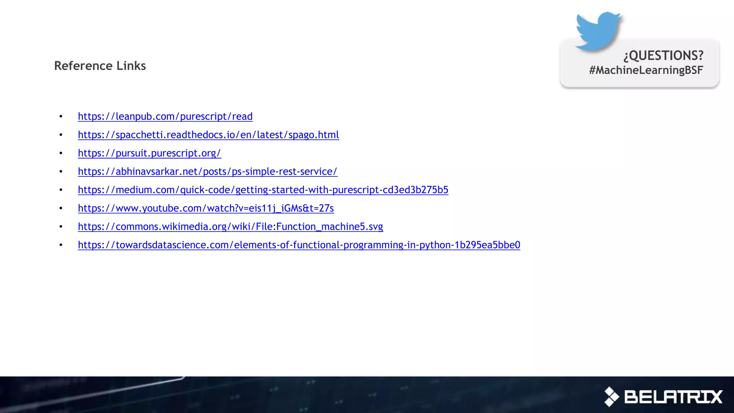Screen dimensions: 734x413
Task: Open towardsdatascience functional programming link
Action: pyautogui.click(x=299, y=245)
